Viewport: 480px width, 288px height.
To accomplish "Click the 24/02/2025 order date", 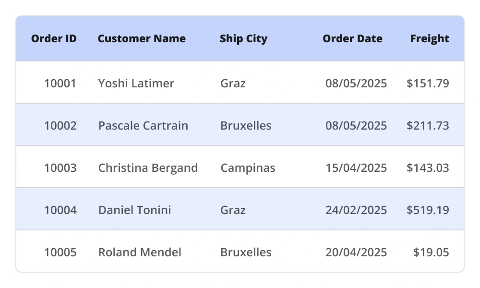I will pyautogui.click(x=356, y=210).
